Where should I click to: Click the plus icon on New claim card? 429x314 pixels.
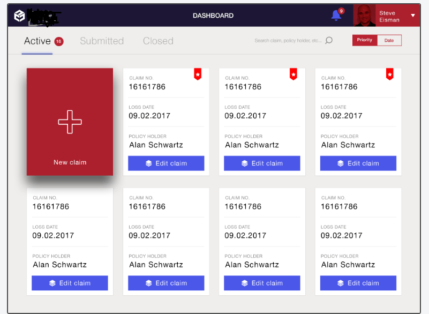(70, 122)
